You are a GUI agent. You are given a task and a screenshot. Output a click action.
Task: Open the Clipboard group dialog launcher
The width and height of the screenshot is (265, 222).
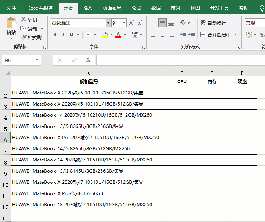point(45,47)
